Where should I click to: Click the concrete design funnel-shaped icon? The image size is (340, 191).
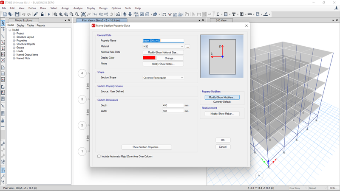[x=234, y=14]
